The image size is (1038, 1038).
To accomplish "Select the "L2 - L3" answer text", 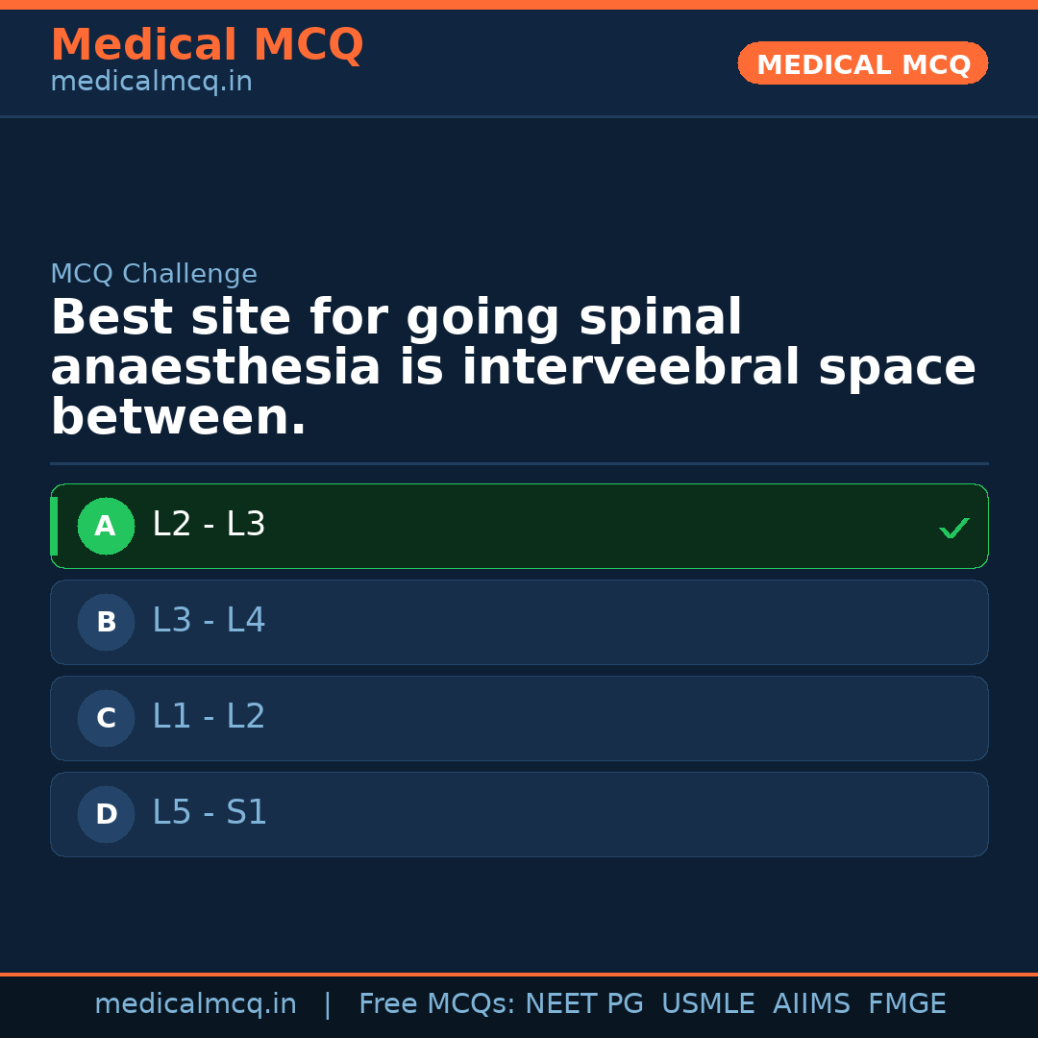I will (x=209, y=525).
